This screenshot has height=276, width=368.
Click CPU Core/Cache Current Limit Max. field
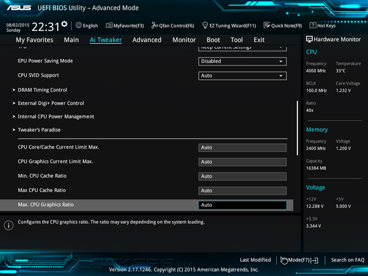coord(242,148)
